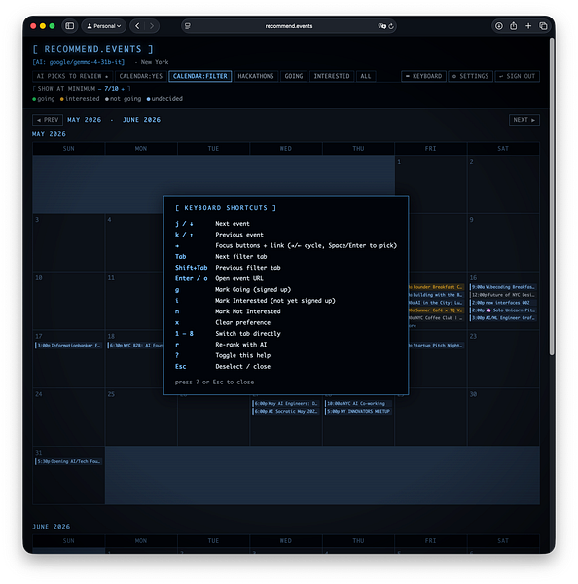Open the AI Picks to Review tab
578x584 pixels.
pos(72,76)
